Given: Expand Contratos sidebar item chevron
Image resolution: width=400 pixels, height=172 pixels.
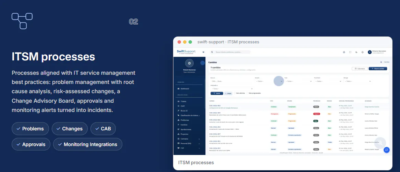Looking at the screenshot, I should pos(199,139).
